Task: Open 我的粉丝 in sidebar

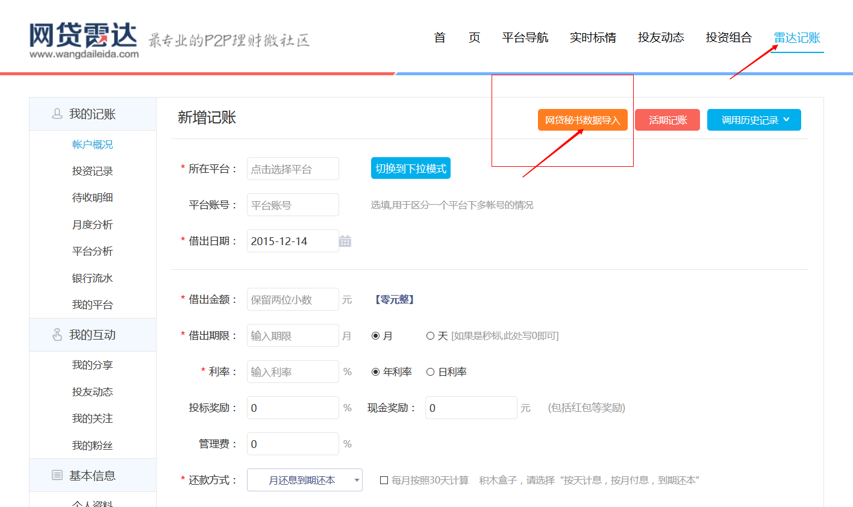Action: click(93, 446)
